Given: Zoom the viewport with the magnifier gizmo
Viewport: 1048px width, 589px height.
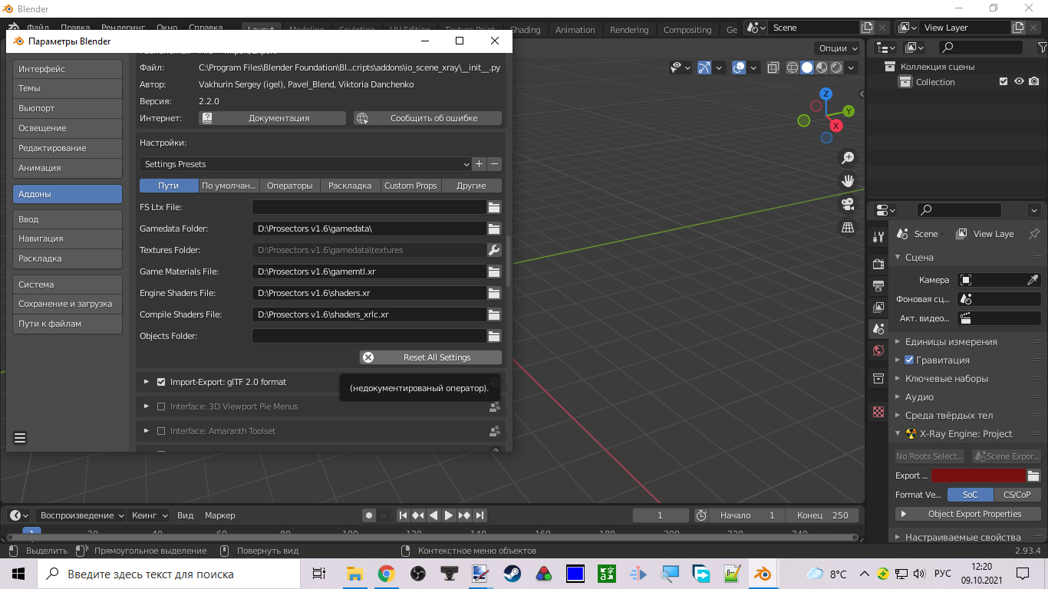Looking at the screenshot, I should click(848, 158).
